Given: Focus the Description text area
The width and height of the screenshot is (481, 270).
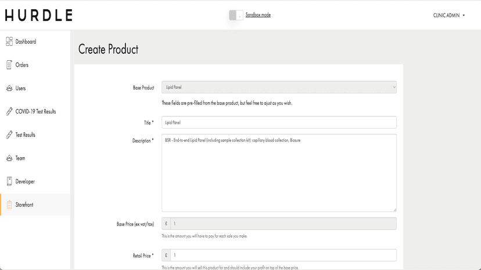Looking at the screenshot, I should click(279, 173).
